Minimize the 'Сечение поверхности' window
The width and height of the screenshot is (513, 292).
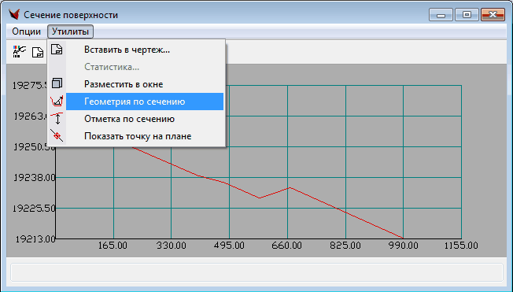tap(441, 15)
